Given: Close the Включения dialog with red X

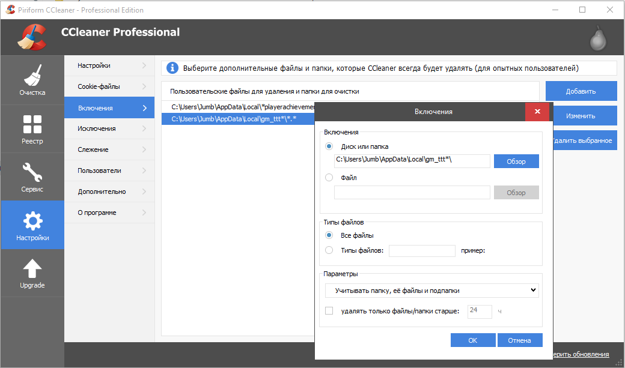Looking at the screenshot, I should point(537,112).
